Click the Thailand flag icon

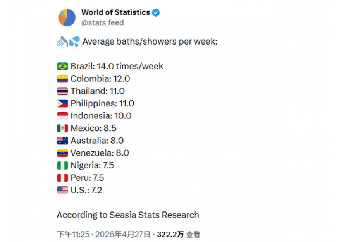pos(62,91)
